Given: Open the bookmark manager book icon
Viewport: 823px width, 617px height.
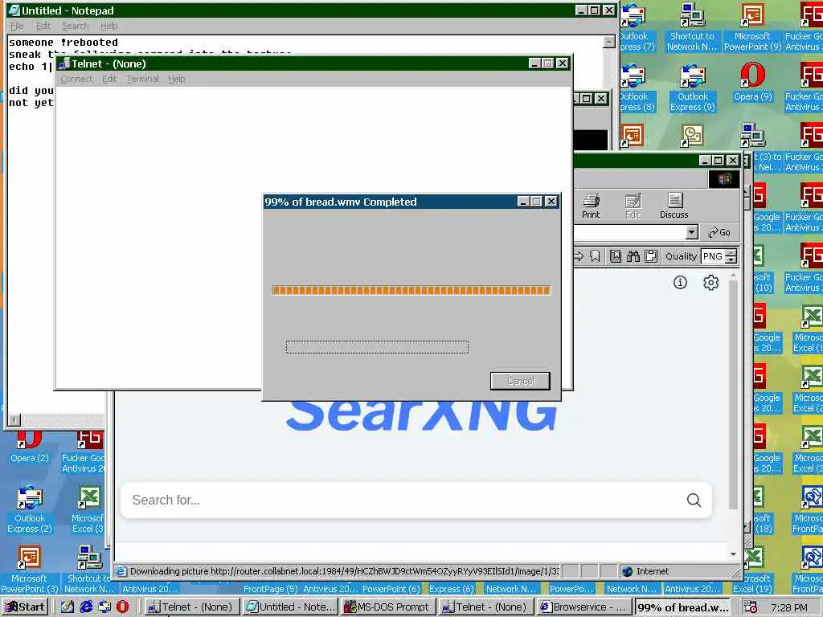Looking at the screenshot, I should click(x=615, y=256).
